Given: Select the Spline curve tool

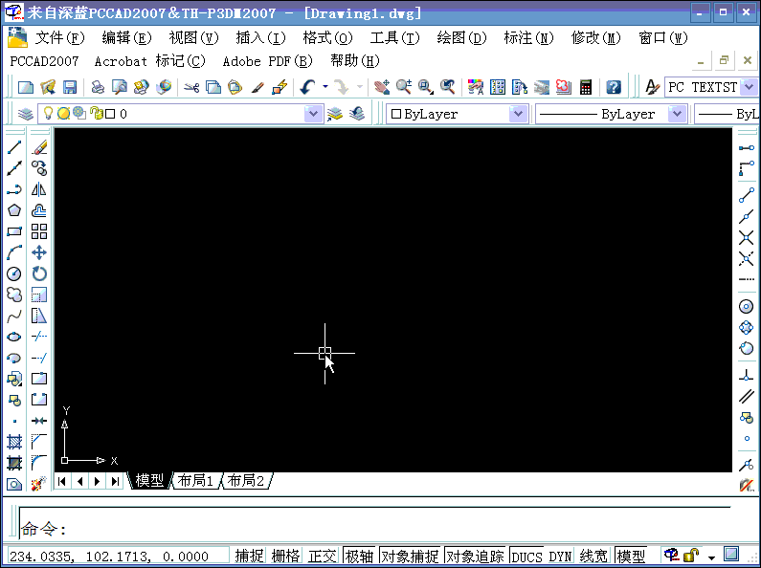Looking at the screenshot, I should 14,316.
